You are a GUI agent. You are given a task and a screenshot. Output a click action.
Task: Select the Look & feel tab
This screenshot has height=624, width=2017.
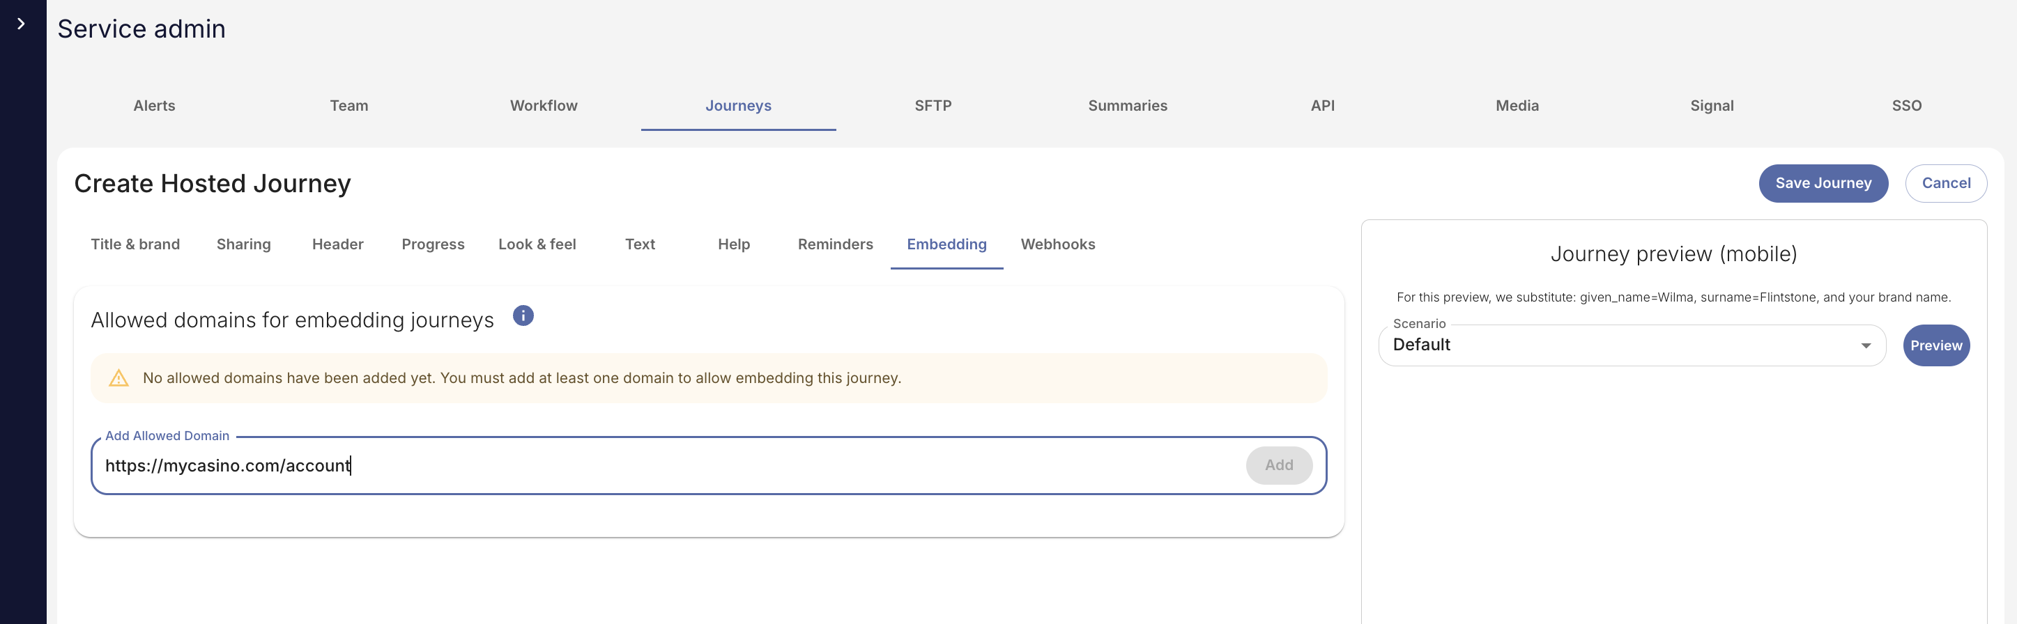pyautogui.click(x=537, y=244)
